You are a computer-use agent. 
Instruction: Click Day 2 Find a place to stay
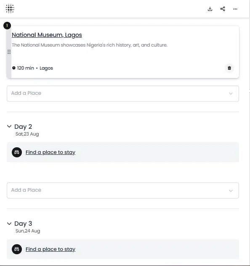[x=51, y=152]
